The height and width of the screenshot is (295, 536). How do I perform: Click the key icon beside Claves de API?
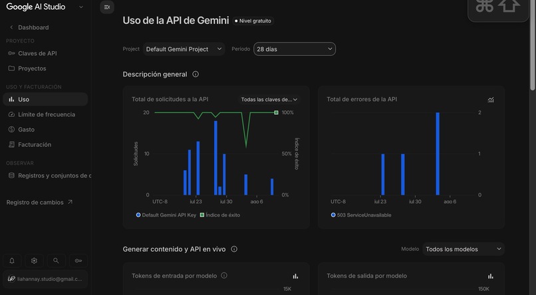11,53
